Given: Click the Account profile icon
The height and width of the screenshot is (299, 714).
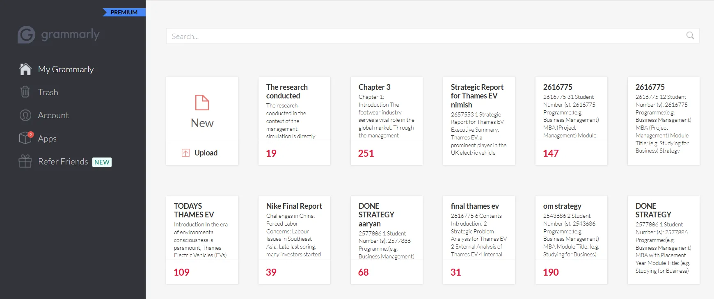Looking at the screenshot, I should click(x=25, y=115).
